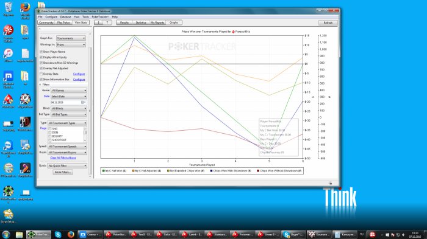The image size is (427, 239).
Task: Enable the Overlay Stats checkbox
Action: (41, 74)
